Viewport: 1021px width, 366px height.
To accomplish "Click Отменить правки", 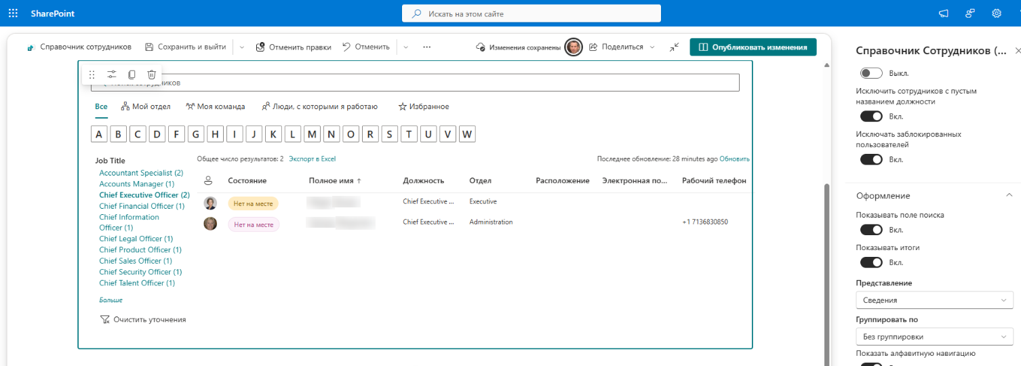I will click(x=294, y=47).
